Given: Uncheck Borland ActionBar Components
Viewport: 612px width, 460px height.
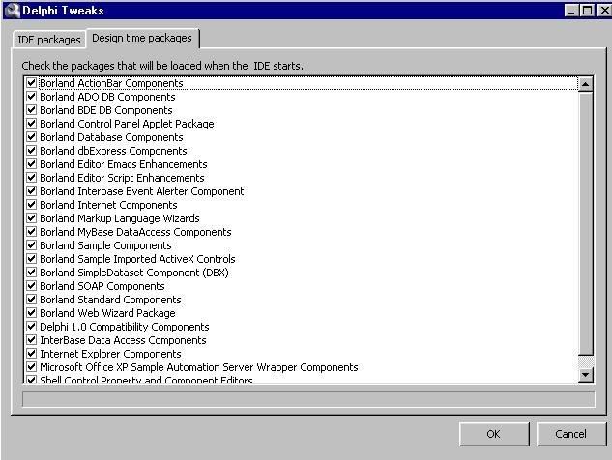Looking at the screenshot, I should 32,83.
